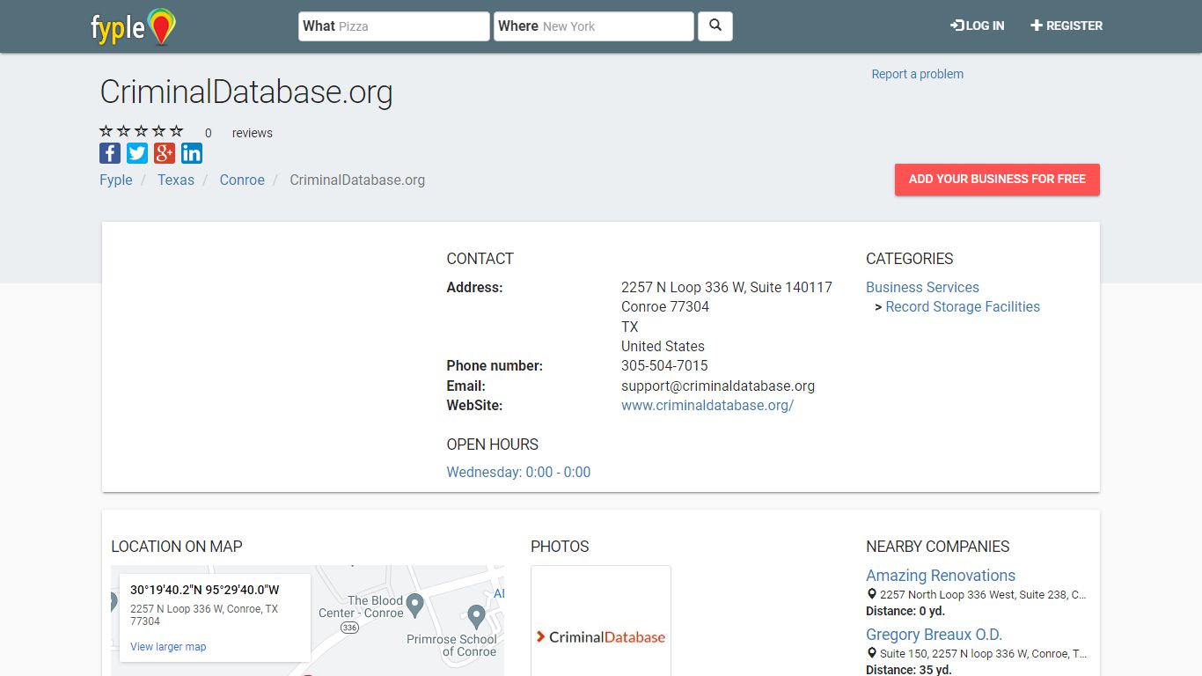The height and width of the screenshot is (676, 1202).
Task: Click location pin beside Gregory Breaux address
Action: click(x=872, y=653)
